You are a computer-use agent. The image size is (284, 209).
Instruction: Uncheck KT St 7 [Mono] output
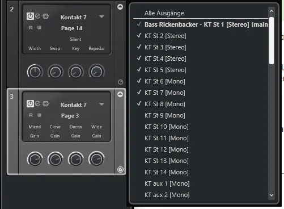click(x=201, y=93)
